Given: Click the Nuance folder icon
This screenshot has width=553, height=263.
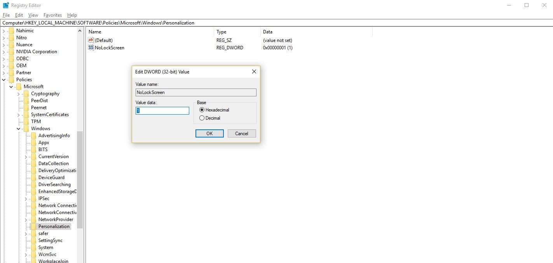Looking at the screenshot, I should coord(11,45).
